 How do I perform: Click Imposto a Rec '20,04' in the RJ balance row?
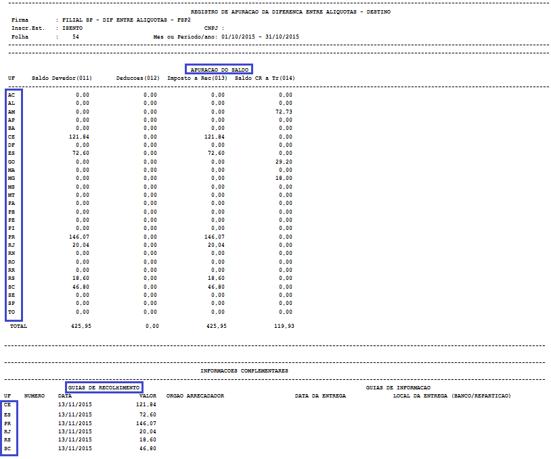(x=216, y=245)
